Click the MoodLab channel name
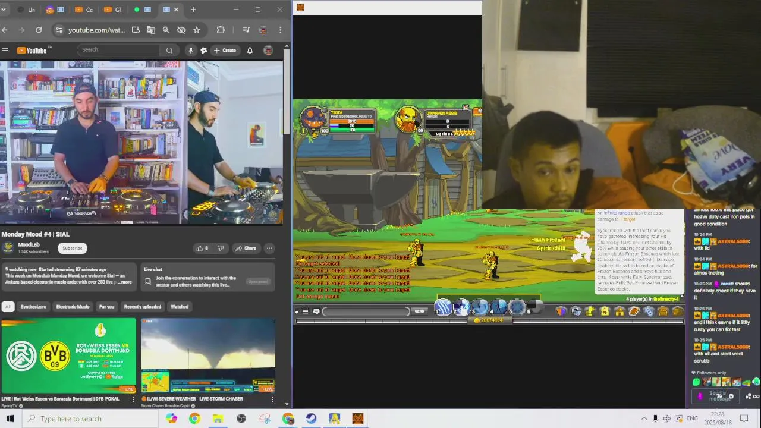761x428 pixels. click(29, 244)
